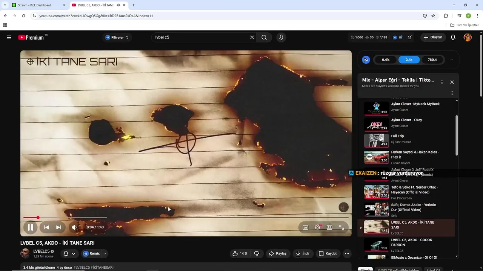Open LVBELC5 channel avatar
The image size is (483, 271).
click(x=25, y=253)
